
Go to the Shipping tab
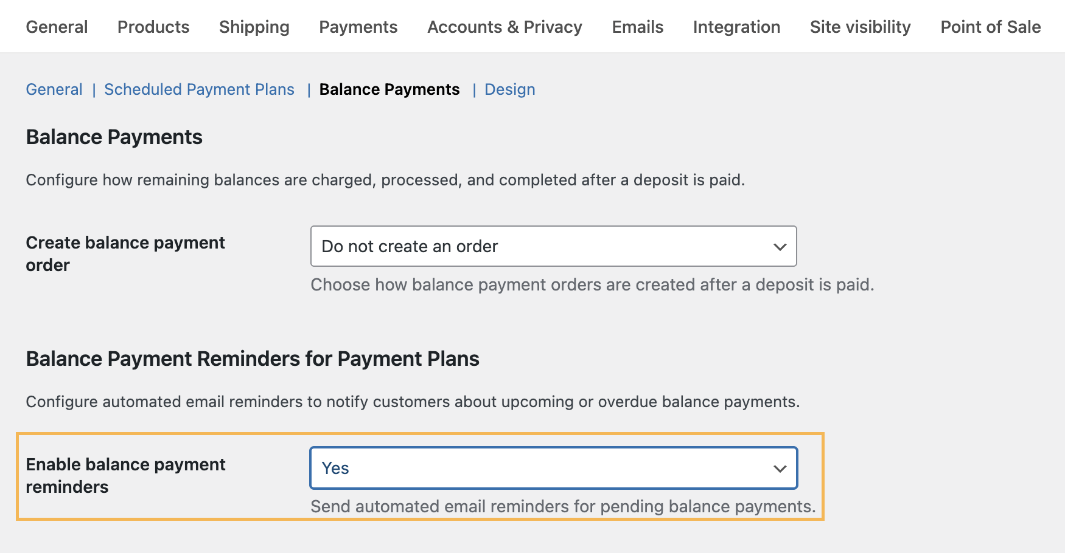click(x=254, y=27)
